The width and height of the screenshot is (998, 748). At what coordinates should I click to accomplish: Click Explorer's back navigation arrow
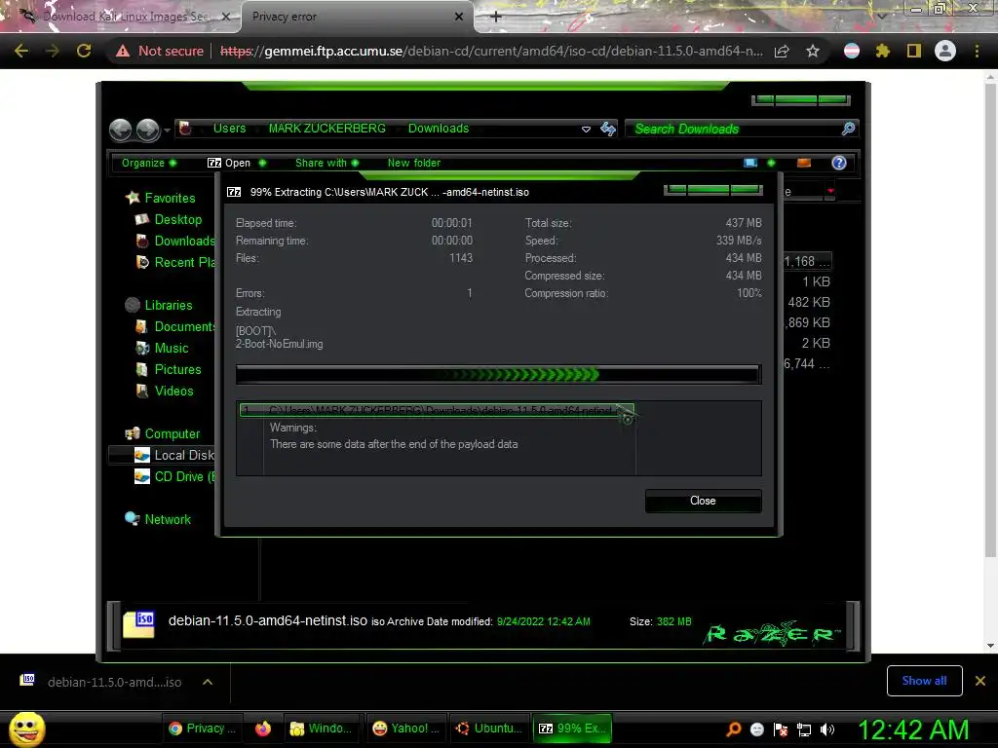tap(120, 130)
